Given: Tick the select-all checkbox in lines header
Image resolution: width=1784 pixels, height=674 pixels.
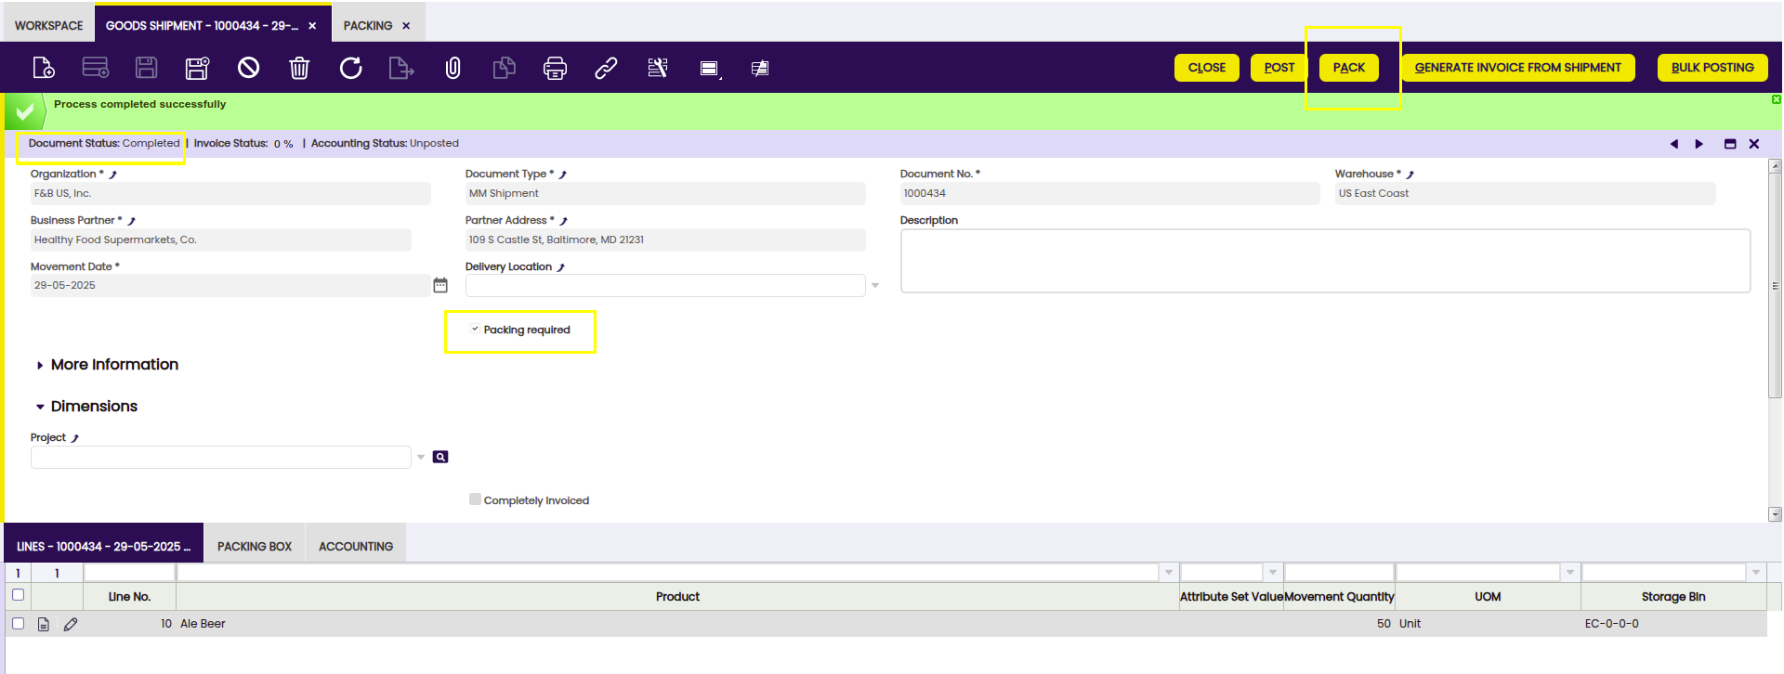Looking at the screenshot, I should pyautogui.click(x=18, y=595).
